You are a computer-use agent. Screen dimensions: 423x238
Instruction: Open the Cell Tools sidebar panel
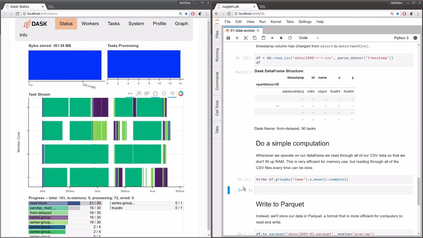(217, 107)
